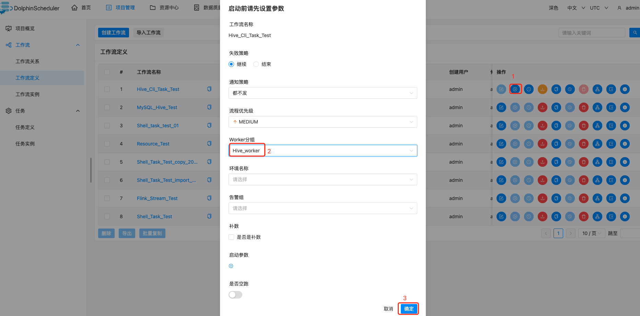Screen dimensions: 640x316
Task: Open the 通知策略 dropdown showing 都不发
Action: 323,93
